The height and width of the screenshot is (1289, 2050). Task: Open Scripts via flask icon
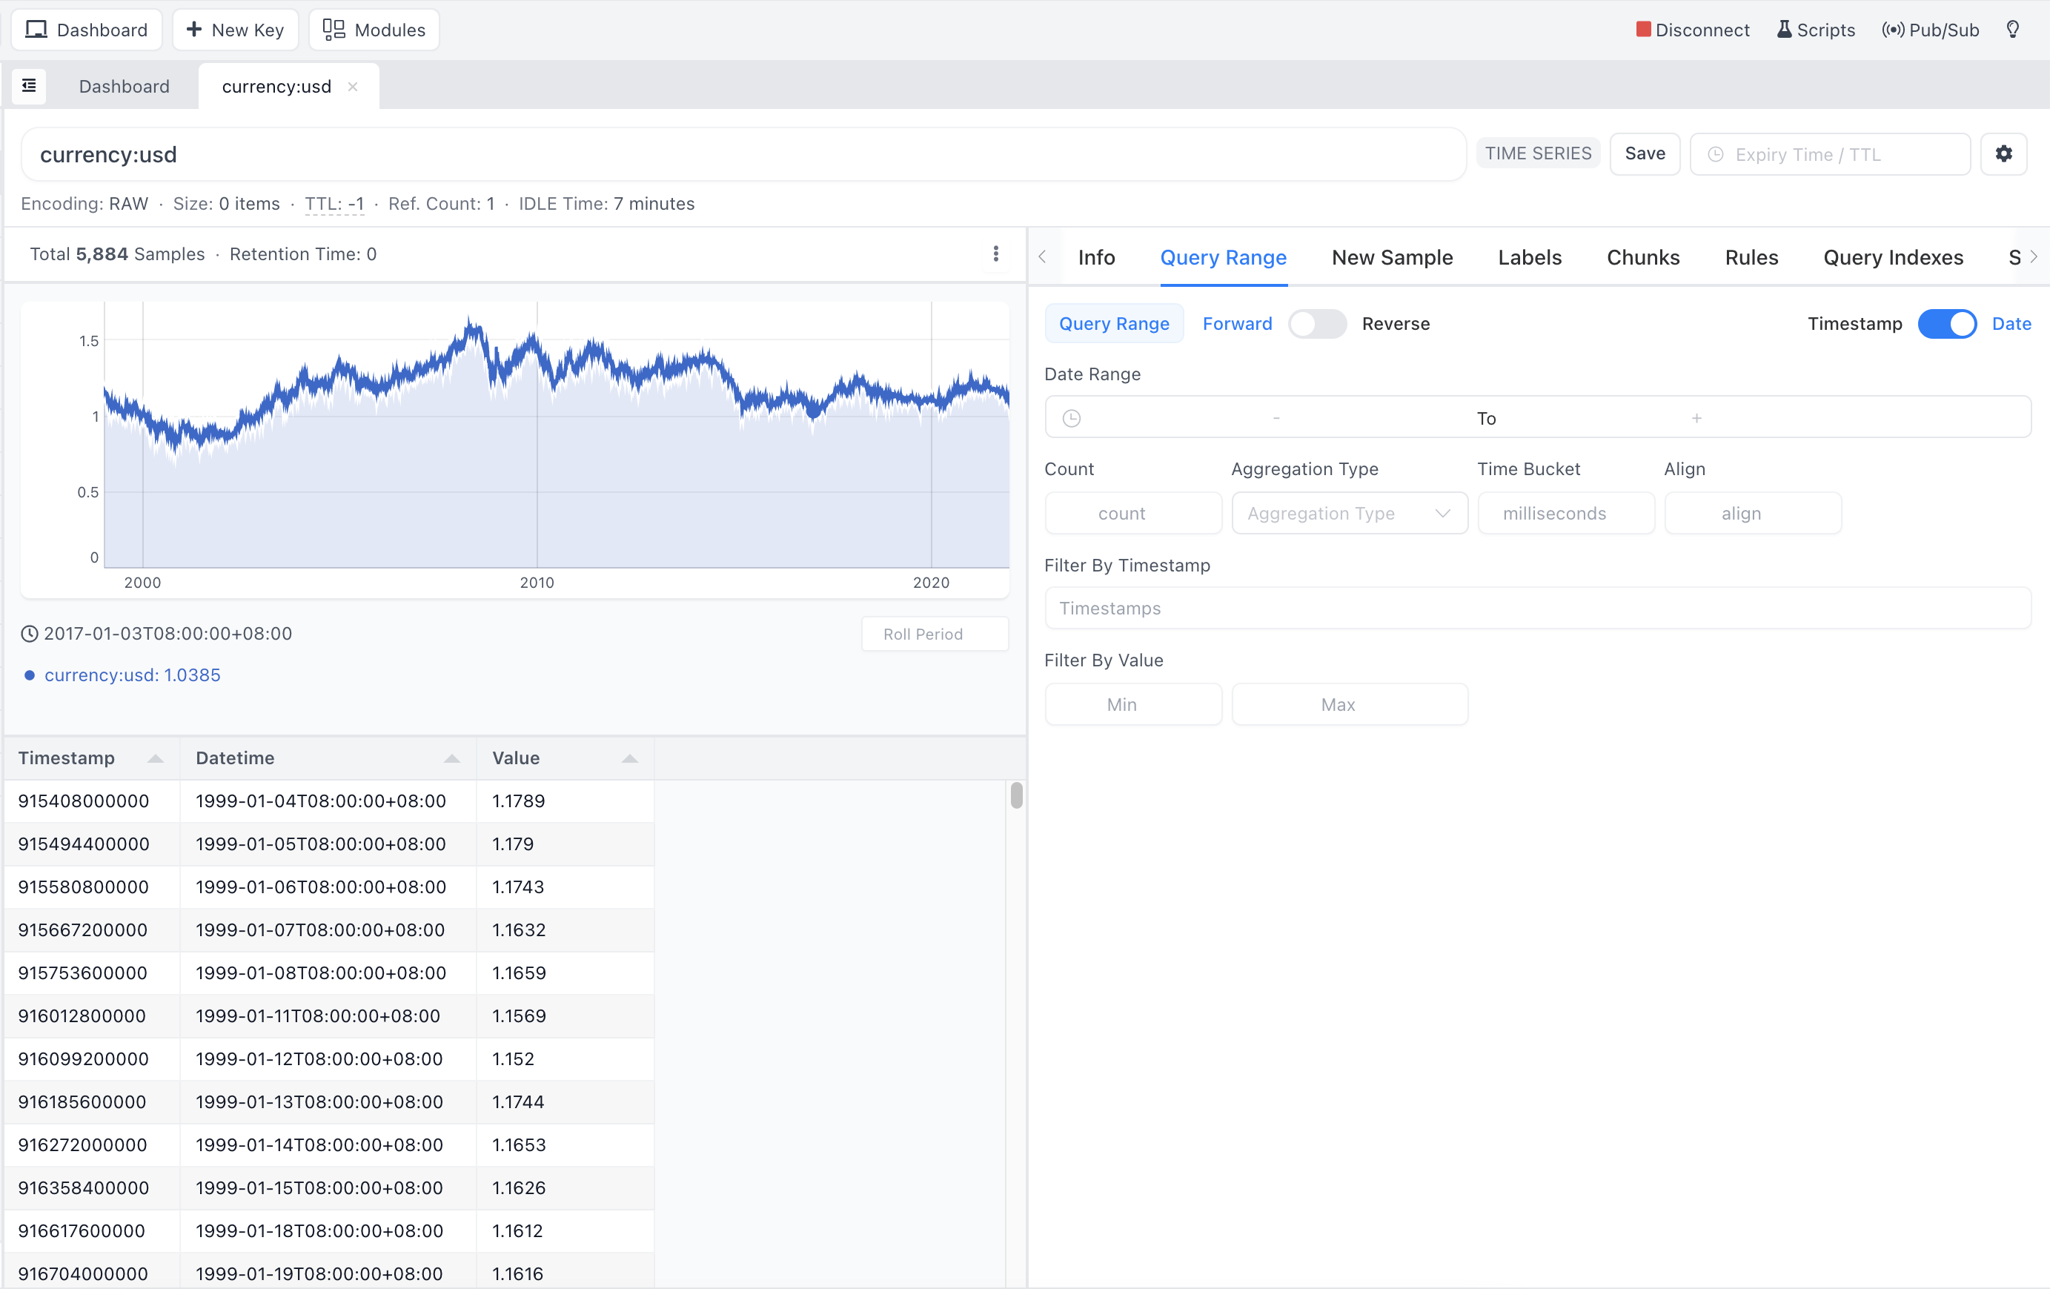(x=1783, y=30)
